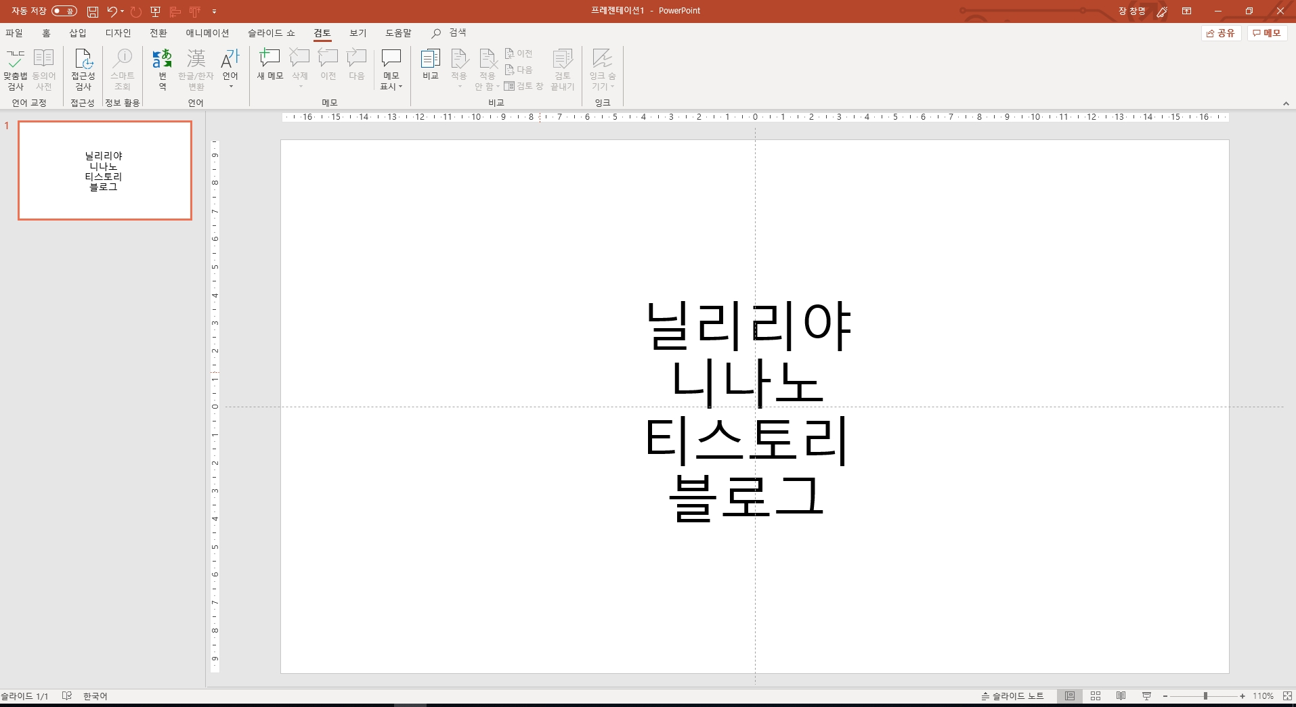
Task: Switch to the 삽입 tab
Action: point(78,33)
